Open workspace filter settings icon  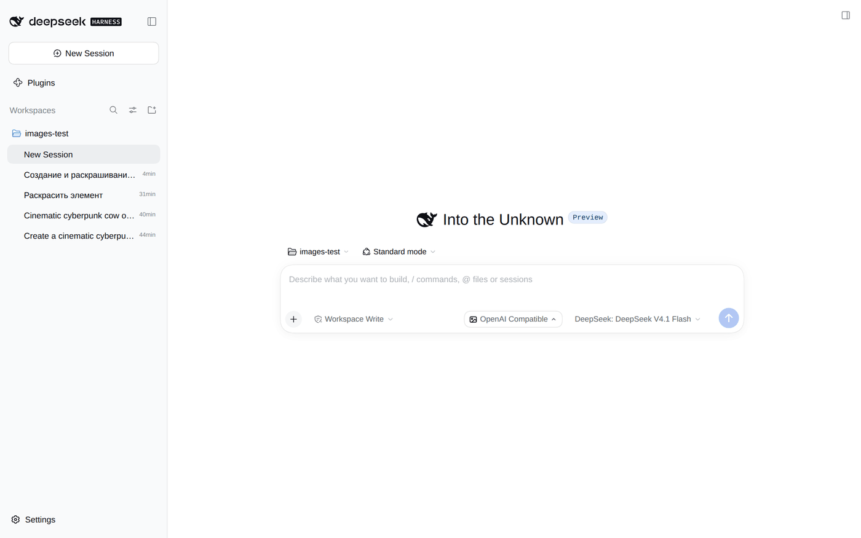click(x=133, y=110)
